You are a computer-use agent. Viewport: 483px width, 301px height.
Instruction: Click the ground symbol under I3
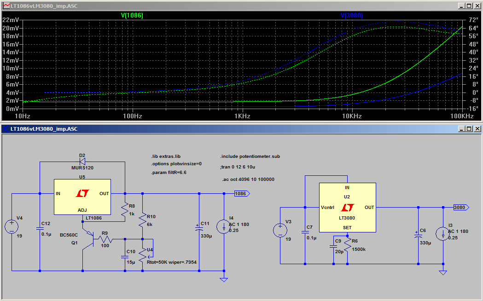click(443, 272)
